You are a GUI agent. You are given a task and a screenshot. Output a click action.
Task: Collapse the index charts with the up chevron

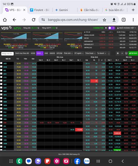tap(122, 53)
